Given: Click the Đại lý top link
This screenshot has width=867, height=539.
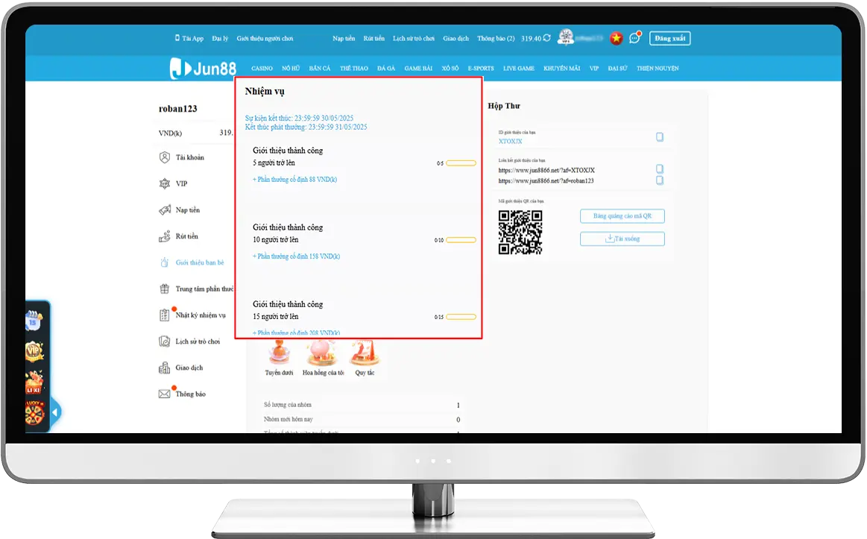Looking at the screenshot, I should pos(220,39).
